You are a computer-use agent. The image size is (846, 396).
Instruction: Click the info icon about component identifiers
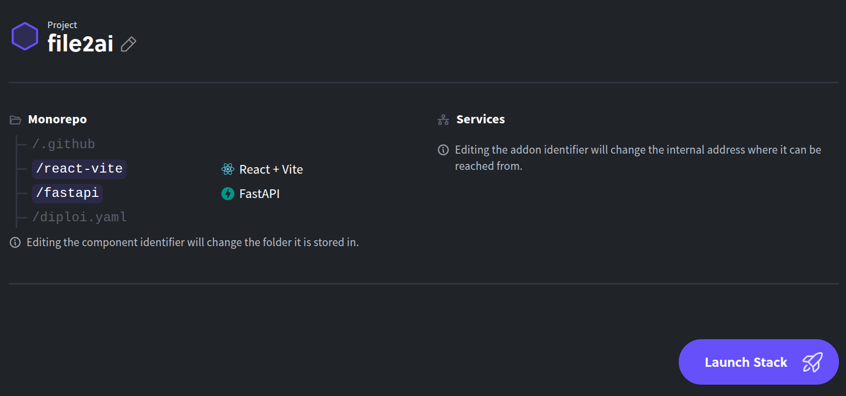tap(15, 242)
